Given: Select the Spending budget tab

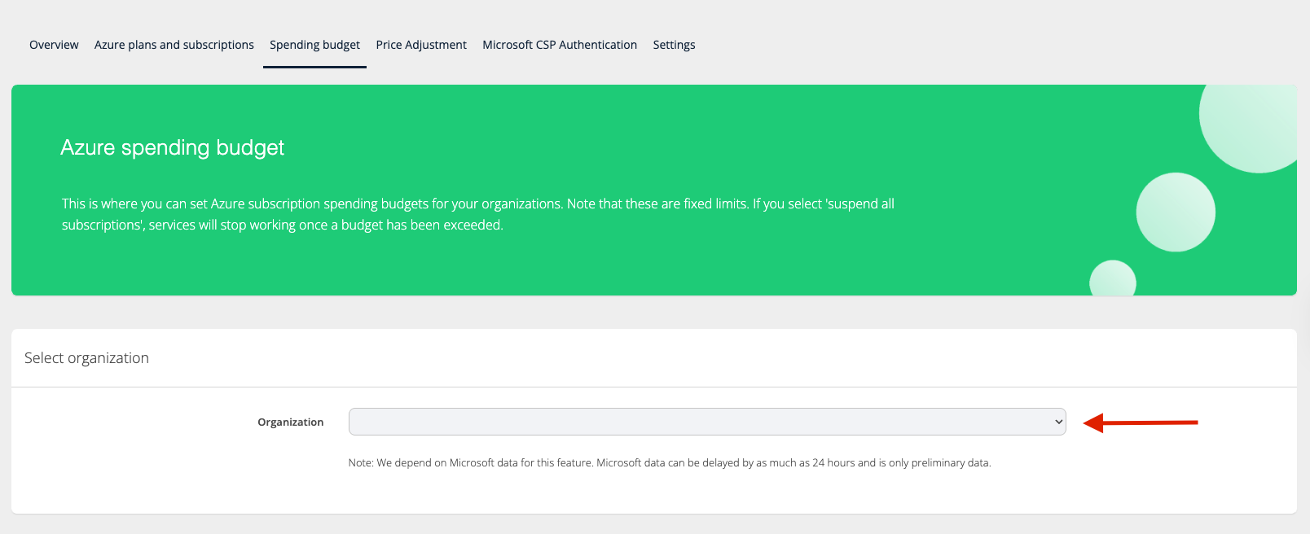Looking at the screenshot, I should tap(314, 45).
